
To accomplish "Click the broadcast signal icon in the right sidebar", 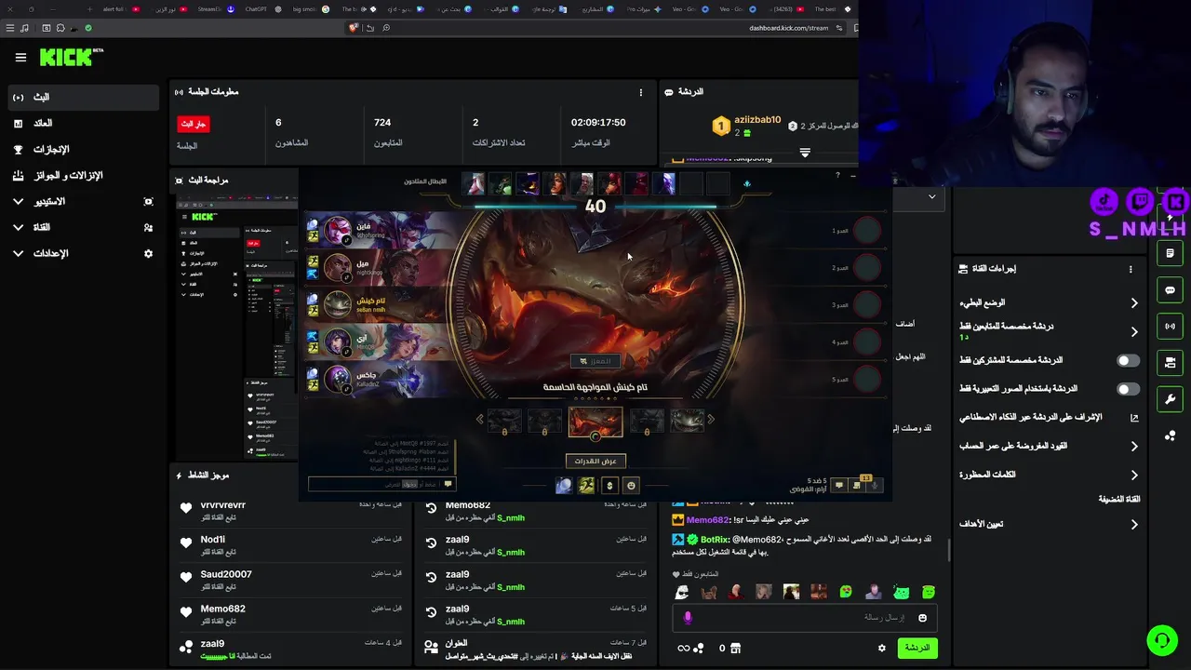I will point(1170,327).
